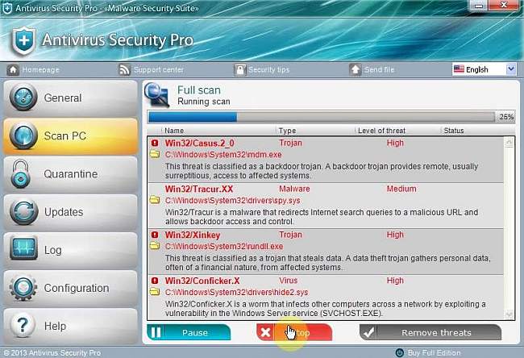Click the C:\Windows\System32\drivers\hide2.sys path

click(x=236, y=292)
